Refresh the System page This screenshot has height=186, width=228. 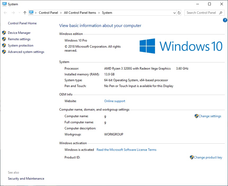(179, 13)
